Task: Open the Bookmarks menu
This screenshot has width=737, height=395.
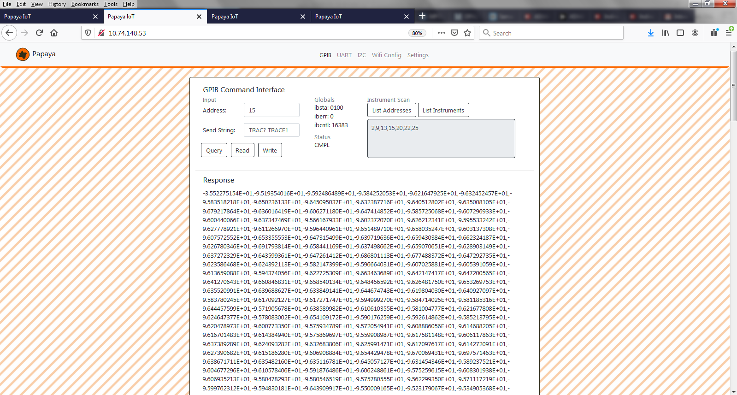Action: (85, 4)
